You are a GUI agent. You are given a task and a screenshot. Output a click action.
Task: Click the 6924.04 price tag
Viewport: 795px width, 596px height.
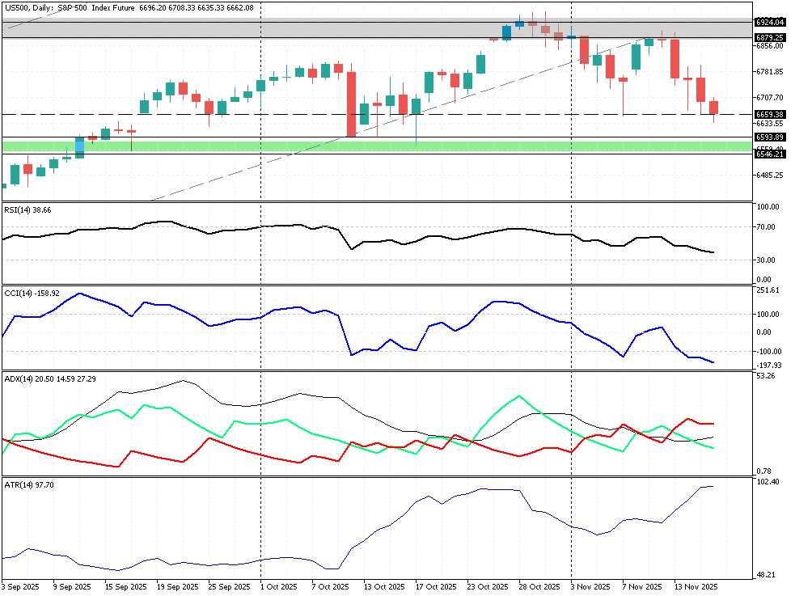769,23
